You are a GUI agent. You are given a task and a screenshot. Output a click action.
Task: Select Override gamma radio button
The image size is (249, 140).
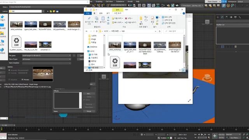[9, 73]
